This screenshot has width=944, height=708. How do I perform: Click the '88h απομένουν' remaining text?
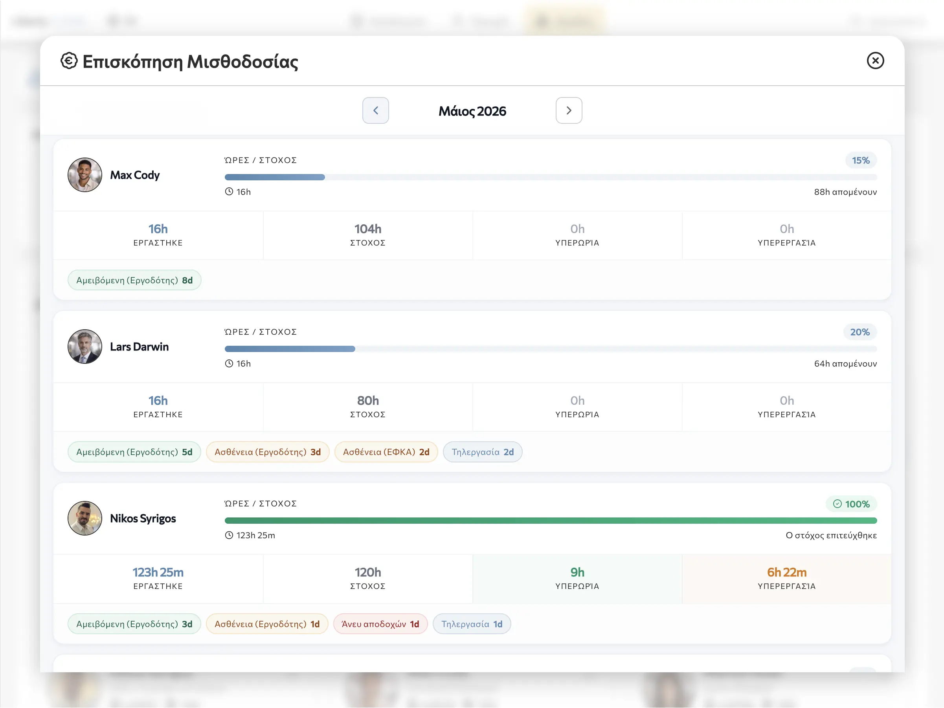coord(845,192)
